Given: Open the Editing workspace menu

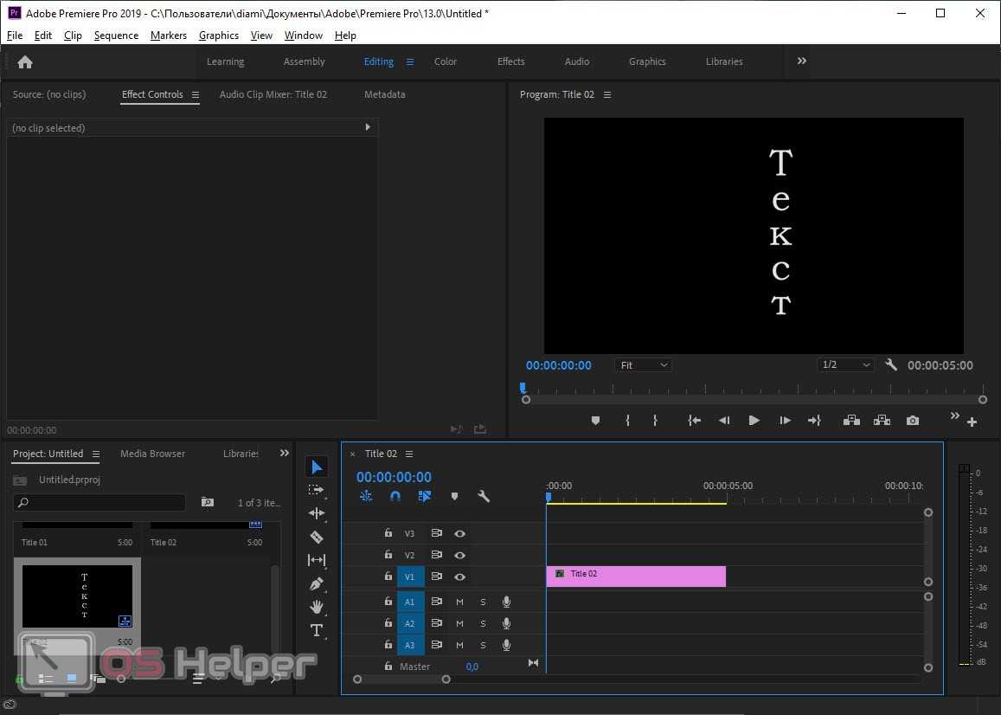Looking at the screenshot, I should (410, 62).
